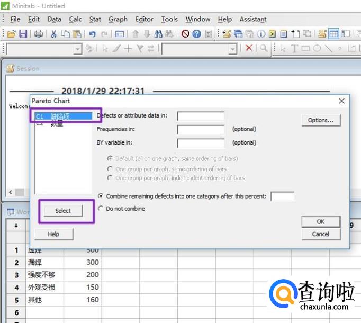361x323 pixels.
Task: Click the Show History command prompt icon
Action: click(x=272, y=34)
